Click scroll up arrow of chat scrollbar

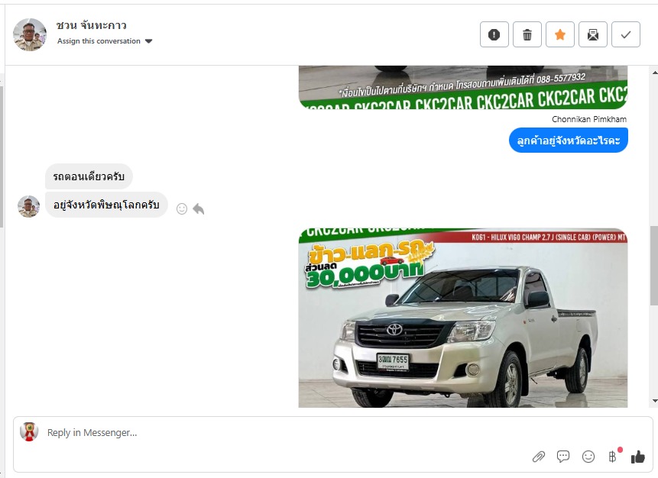655,73
